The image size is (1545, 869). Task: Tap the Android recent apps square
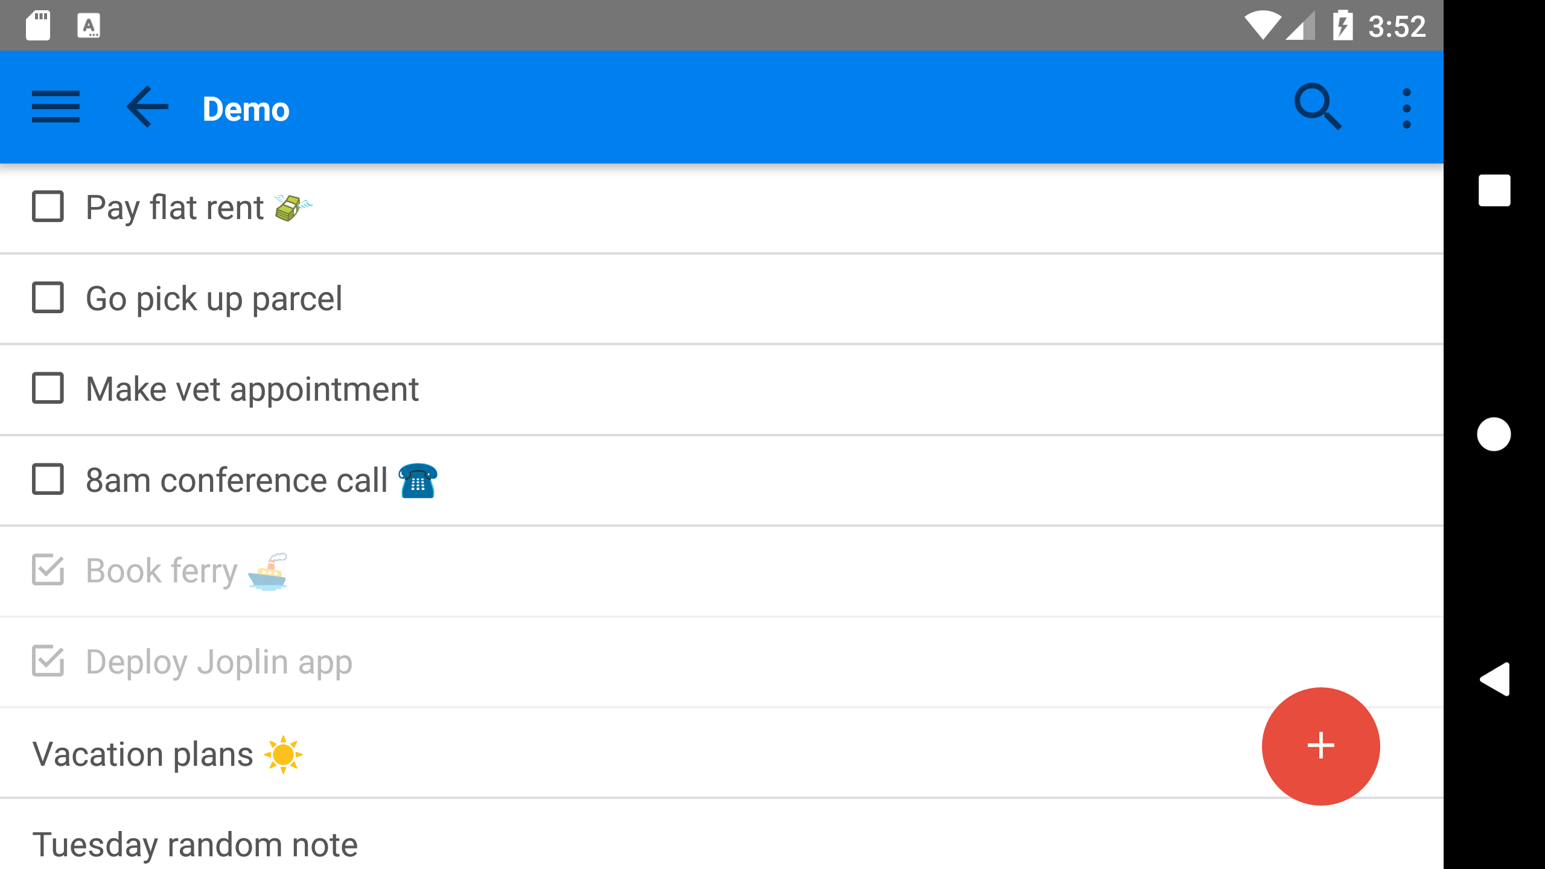pos(1494,191)
